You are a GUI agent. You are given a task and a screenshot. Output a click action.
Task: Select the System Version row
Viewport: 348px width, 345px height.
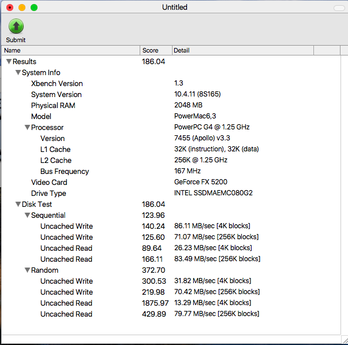point(171,94)
